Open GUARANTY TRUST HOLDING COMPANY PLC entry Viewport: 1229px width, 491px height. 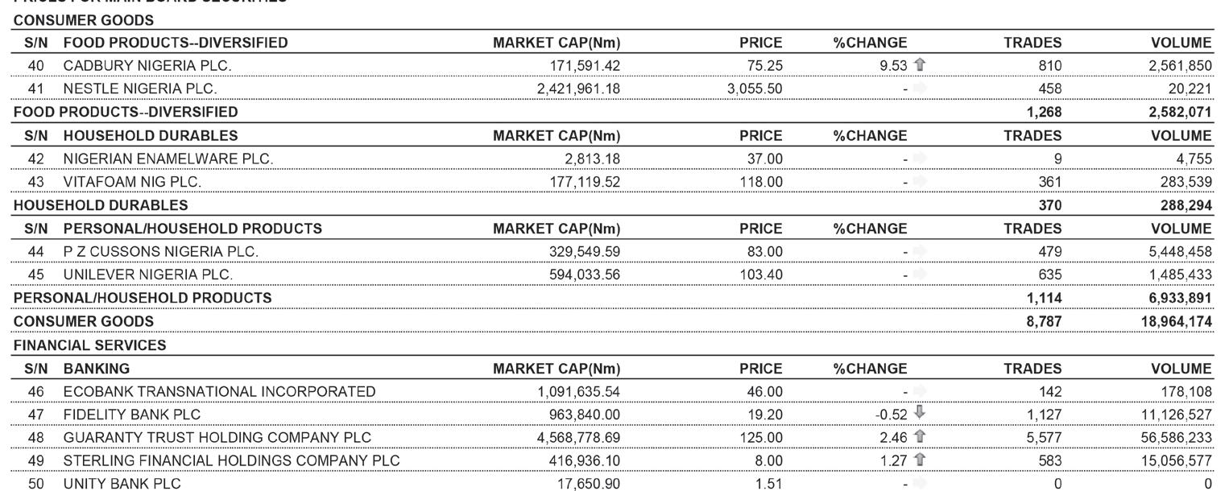(217, 438)
